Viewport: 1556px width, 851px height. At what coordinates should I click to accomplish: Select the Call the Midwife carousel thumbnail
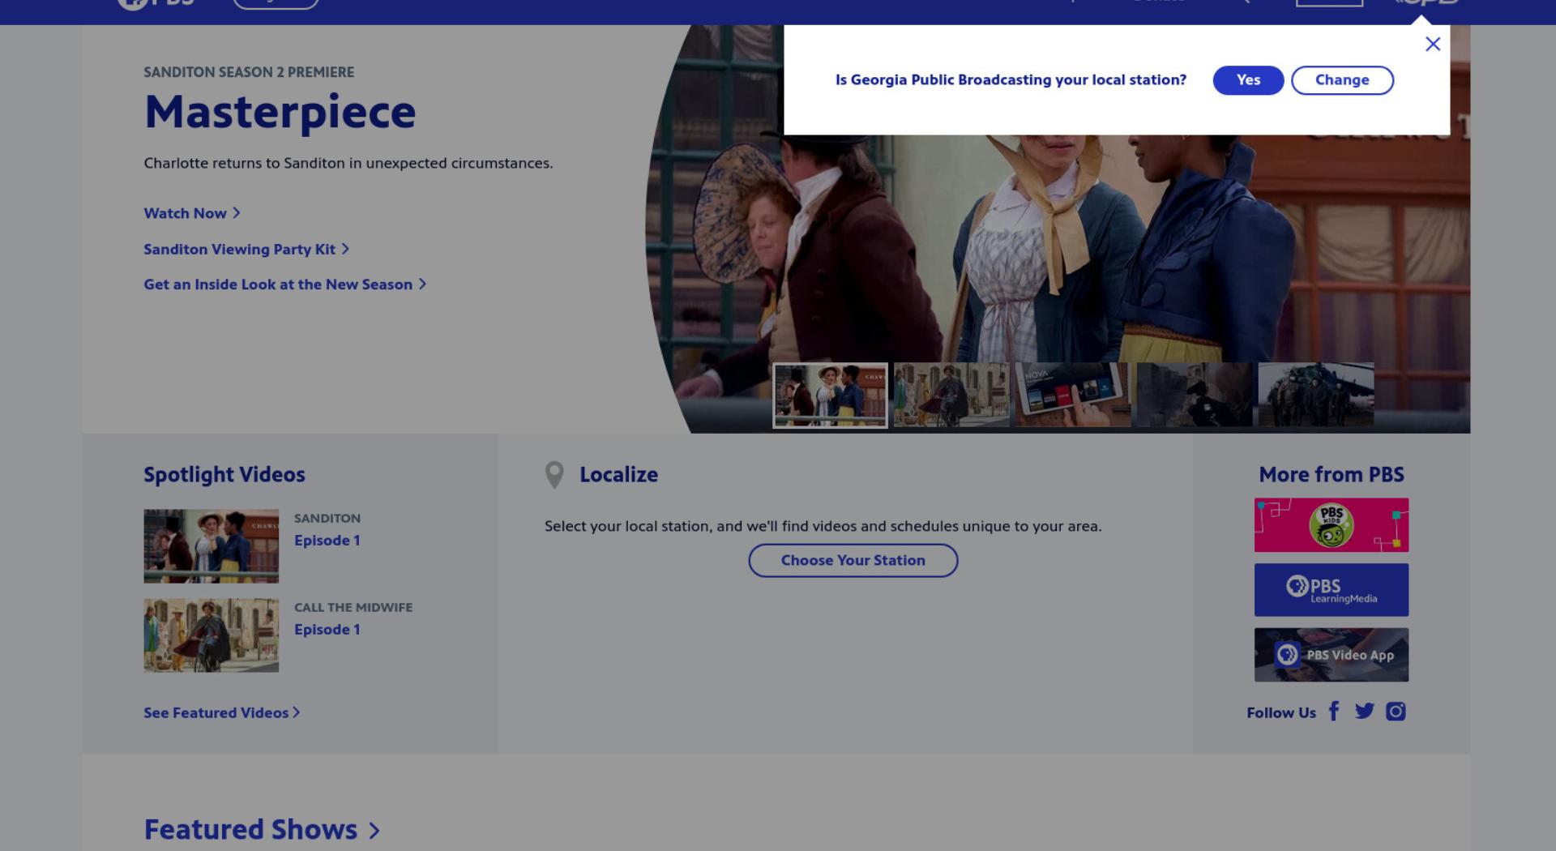(951, 395)
